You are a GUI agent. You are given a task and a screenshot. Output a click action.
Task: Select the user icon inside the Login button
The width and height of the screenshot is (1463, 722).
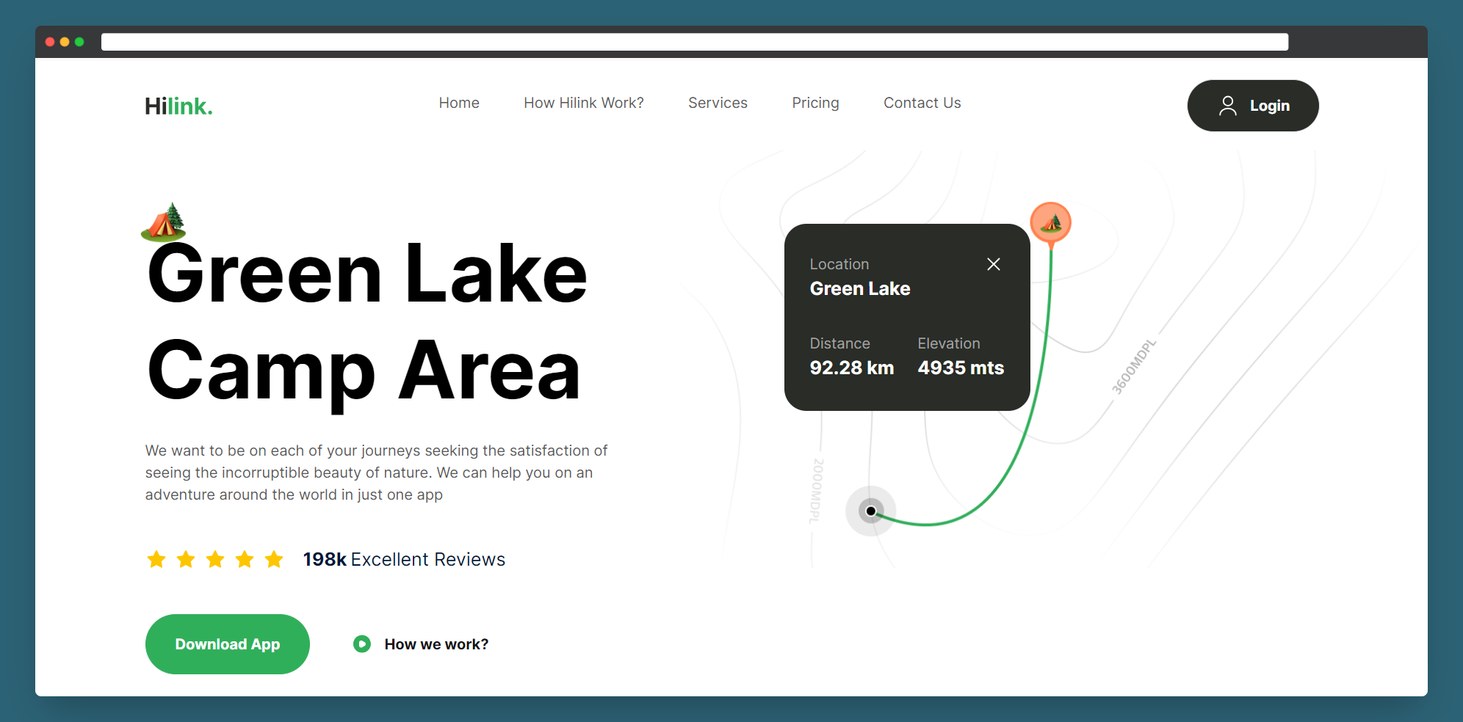click(x=1227, y=105)
